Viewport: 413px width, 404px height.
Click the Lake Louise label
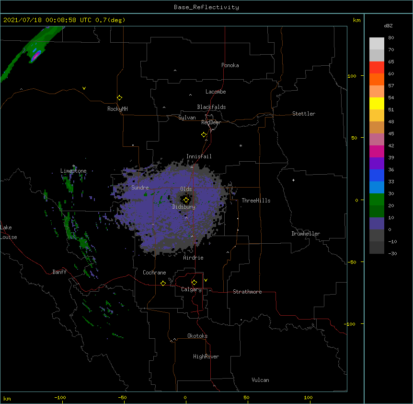tap(9, 232)
